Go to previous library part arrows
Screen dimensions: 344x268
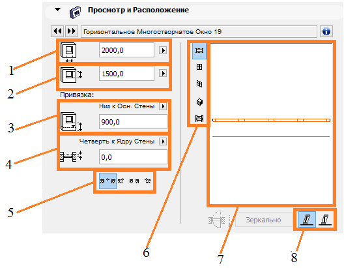click(x=57, y=31)
